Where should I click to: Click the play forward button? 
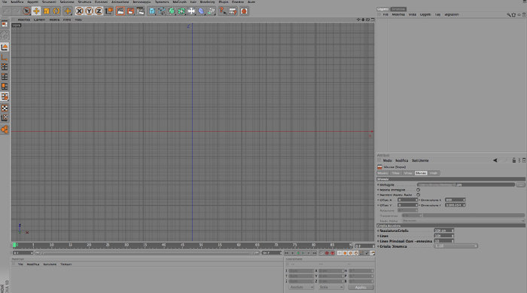tap(303, 253)
